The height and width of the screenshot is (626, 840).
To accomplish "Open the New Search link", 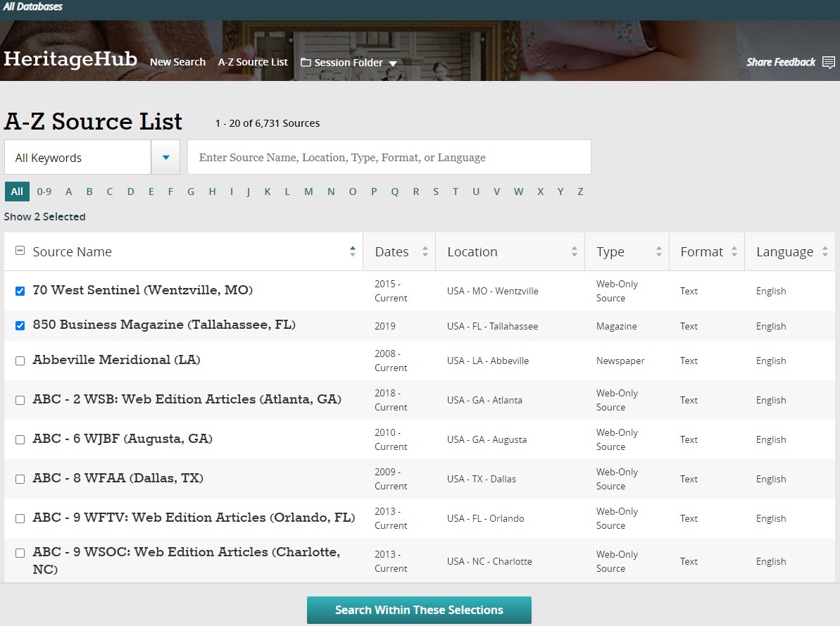I will click(x=177, y=62).
